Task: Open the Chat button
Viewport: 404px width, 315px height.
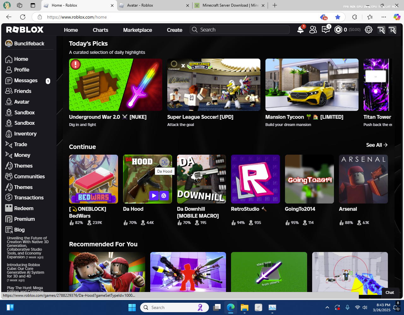Action: 390,292
